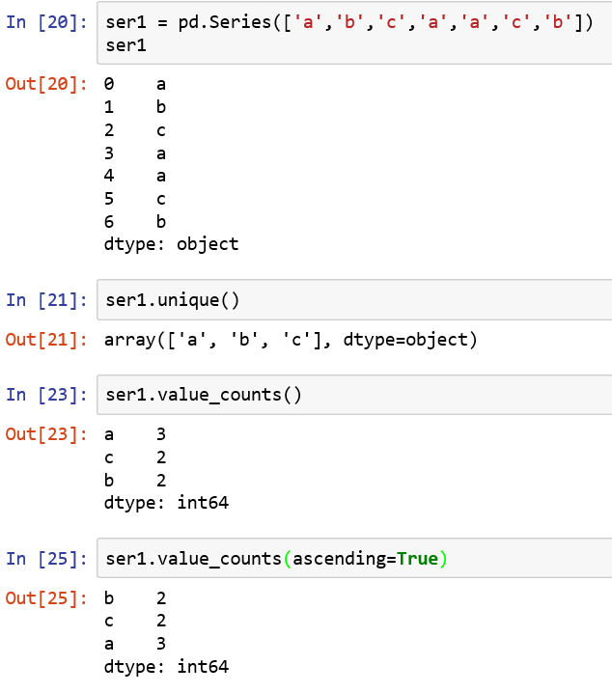Click the Out[21] output prompt
This screenshot has height=693, width=612.
[46, 340]
